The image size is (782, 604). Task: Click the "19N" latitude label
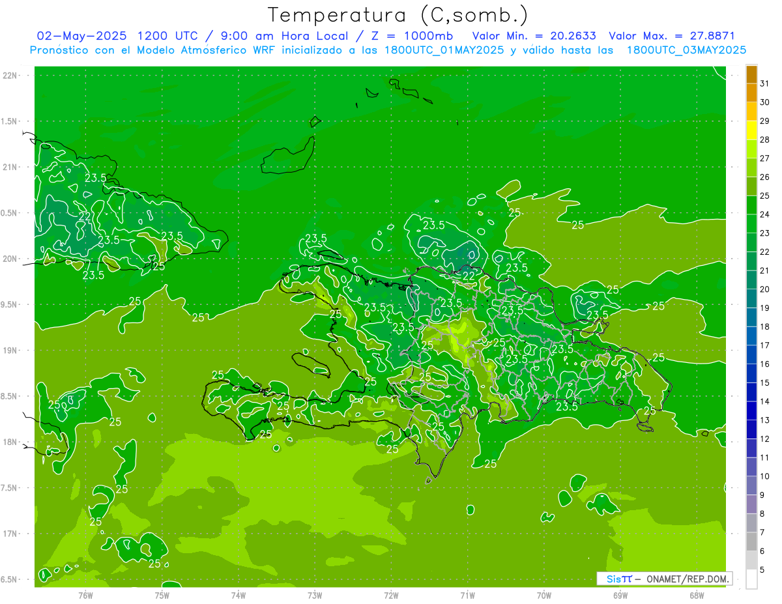tap(10, 351)
